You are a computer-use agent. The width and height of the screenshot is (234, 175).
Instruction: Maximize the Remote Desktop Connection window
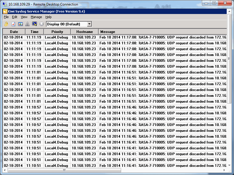pyautogui.click(x=214, y=3)
